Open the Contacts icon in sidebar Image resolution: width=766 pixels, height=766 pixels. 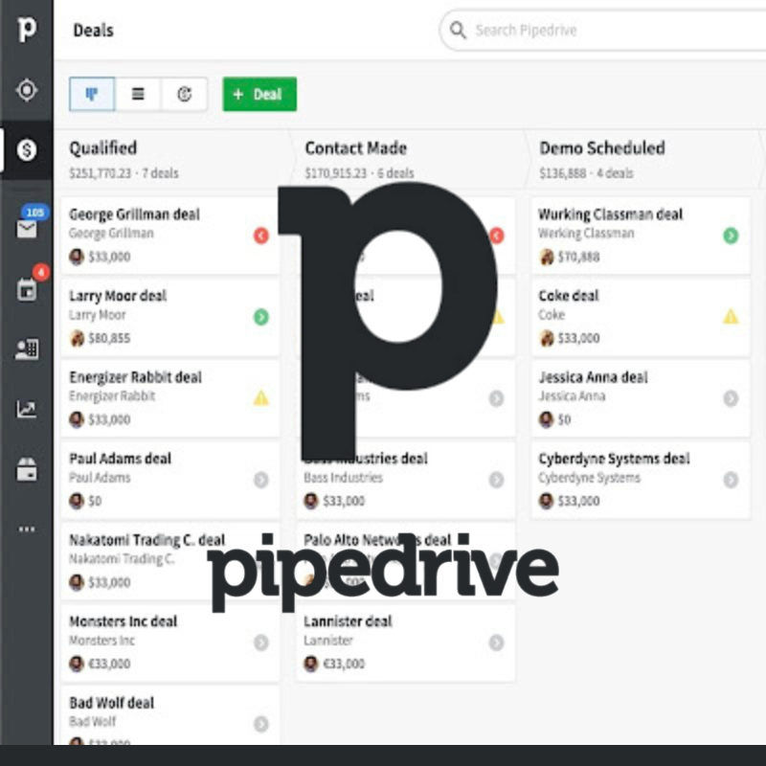tap(27, 349)
